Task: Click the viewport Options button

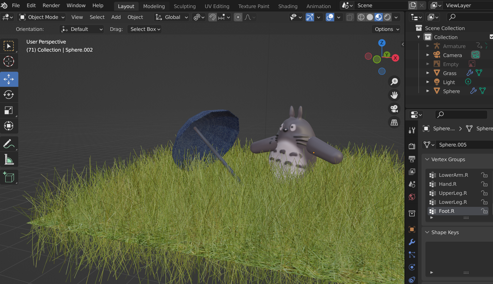Action: (x=387, y=29)
